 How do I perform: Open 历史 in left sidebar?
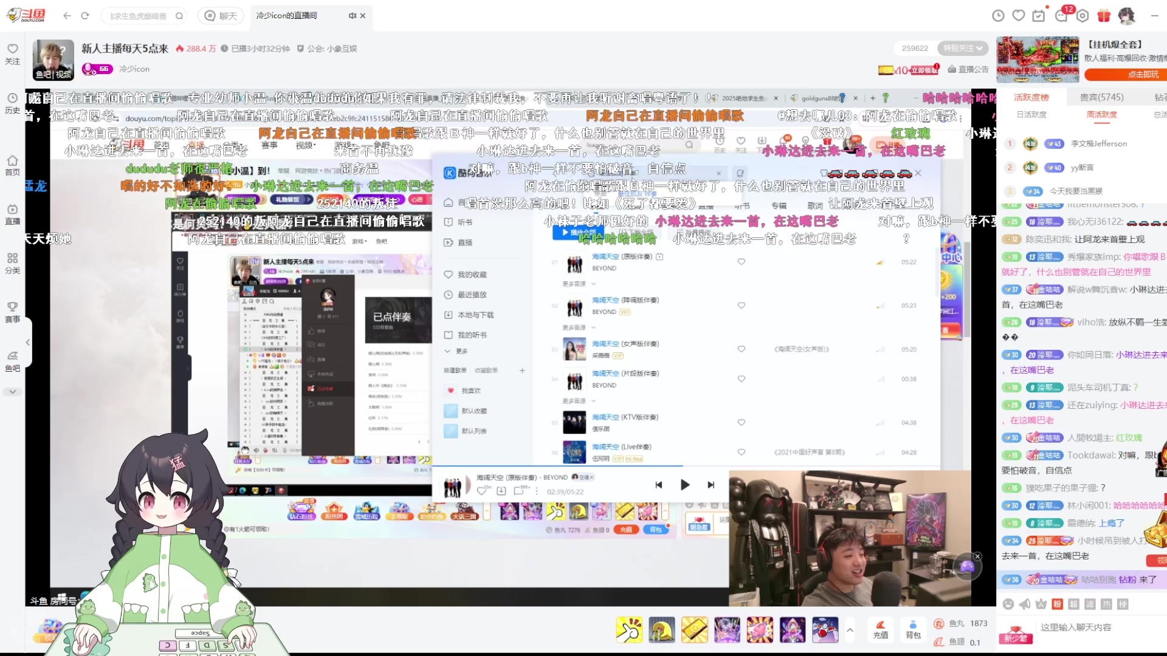12,103
